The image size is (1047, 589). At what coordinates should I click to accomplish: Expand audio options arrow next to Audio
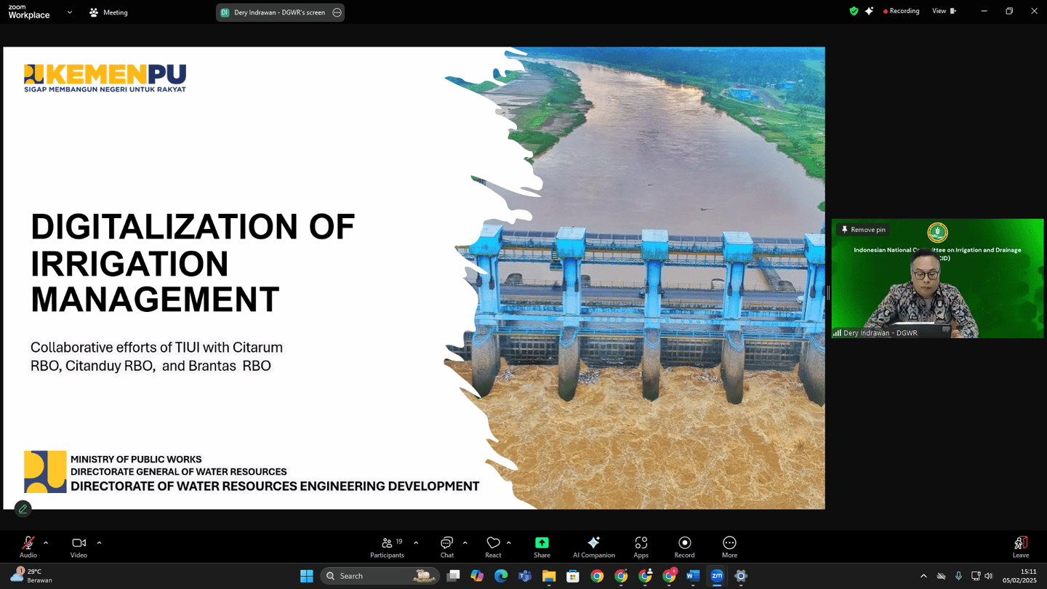[x=46, y=543]
